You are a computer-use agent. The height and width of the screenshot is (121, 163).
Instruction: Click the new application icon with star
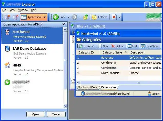(8, 17)
